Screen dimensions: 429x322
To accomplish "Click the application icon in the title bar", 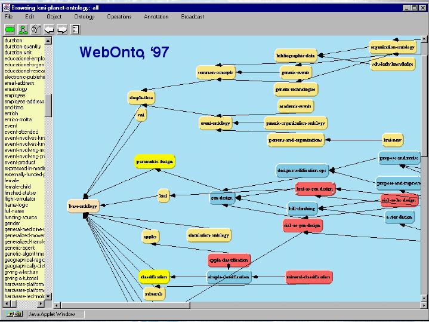I will pyautogui.click(x=6, y=8).
